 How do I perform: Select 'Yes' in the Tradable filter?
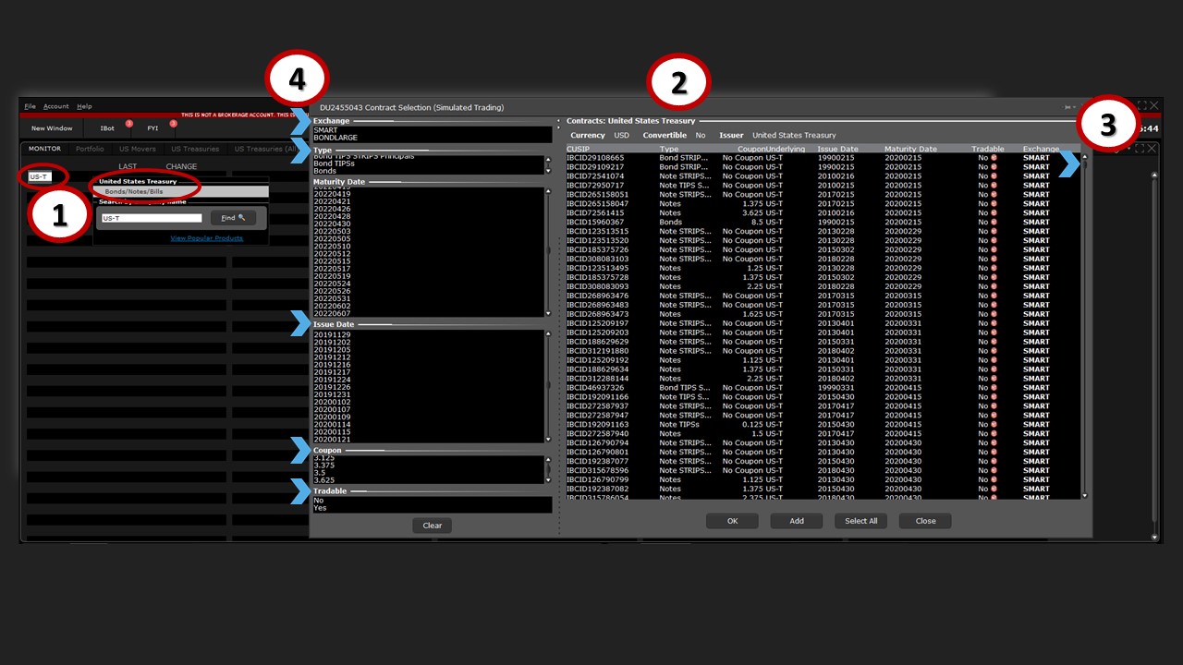coord(320,508)
